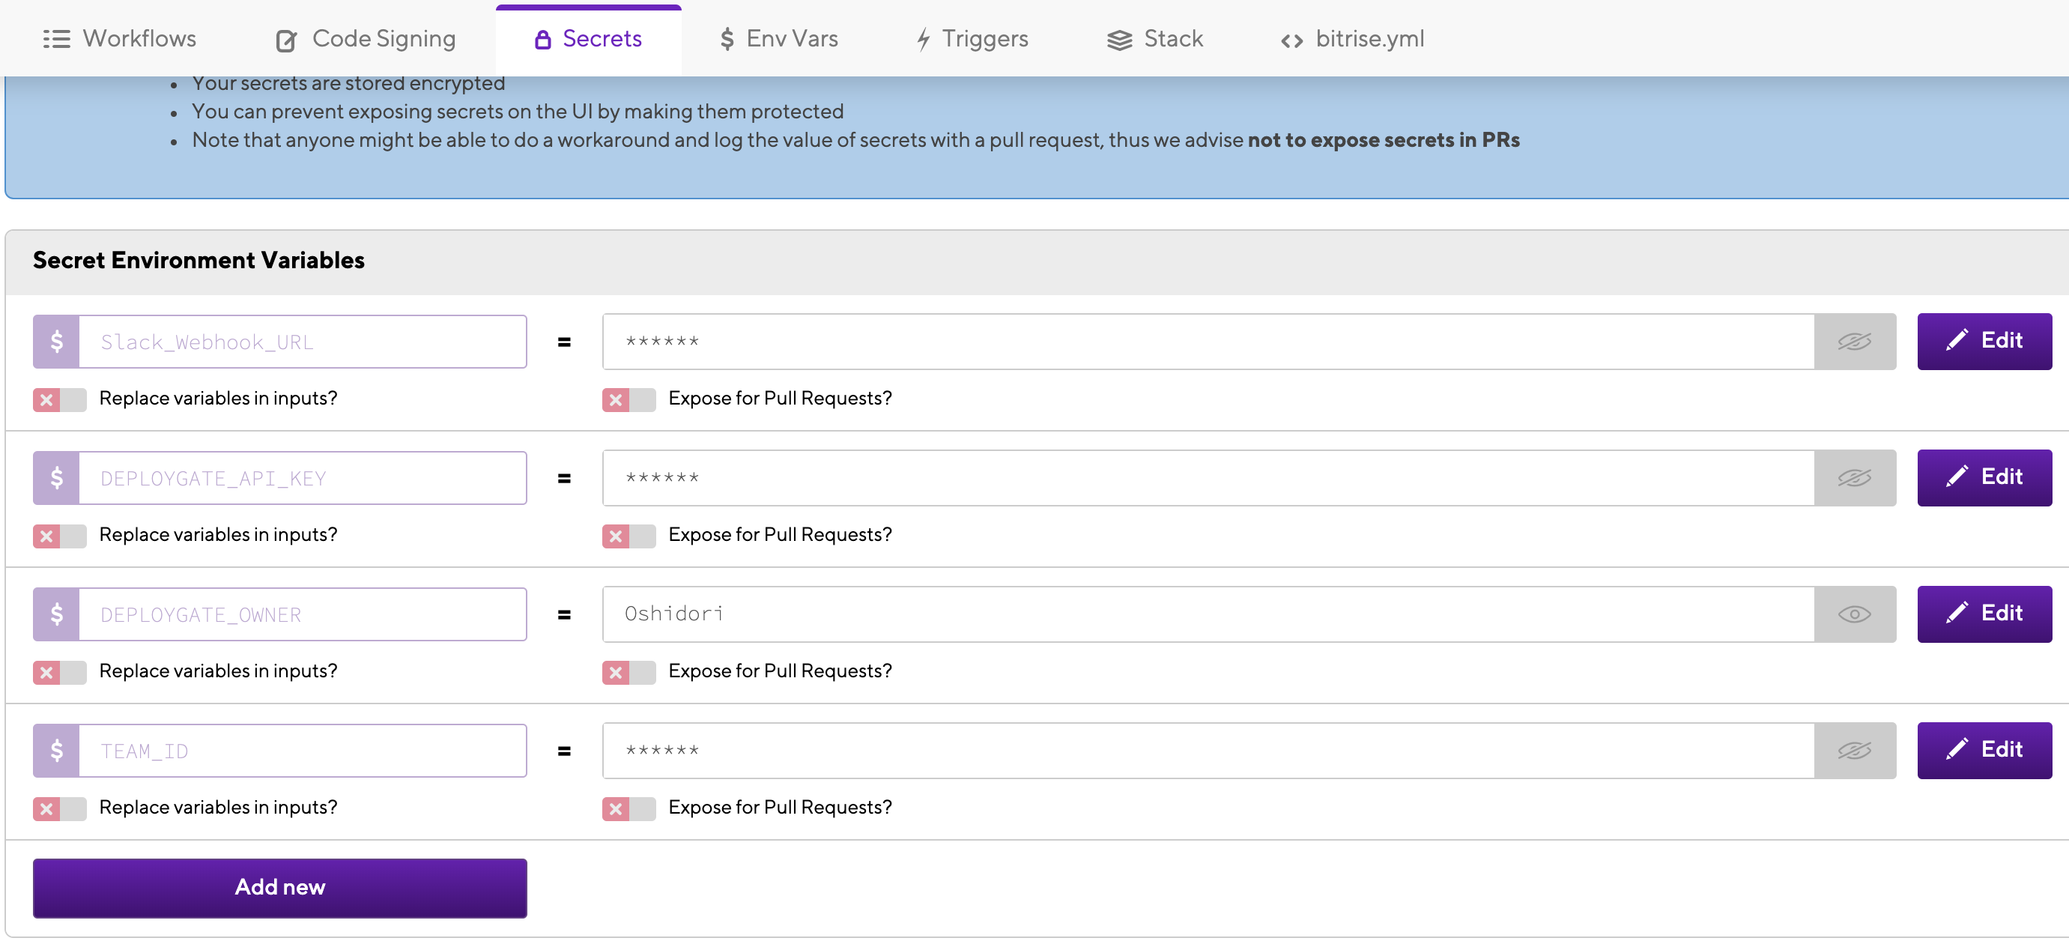Image resolution: width=2069 pixels, height=944 pixels.
Task: Edit the TEAM_ID secret
Action: (1984, 751)
